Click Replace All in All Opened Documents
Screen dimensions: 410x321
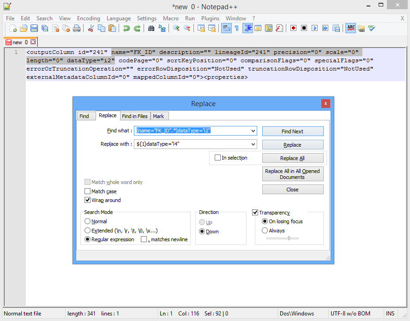293,174
